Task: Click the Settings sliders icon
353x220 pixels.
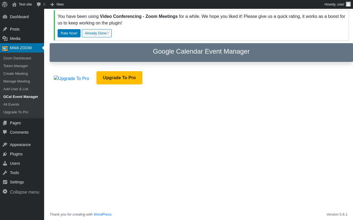Action: click(x=5, y=182)
